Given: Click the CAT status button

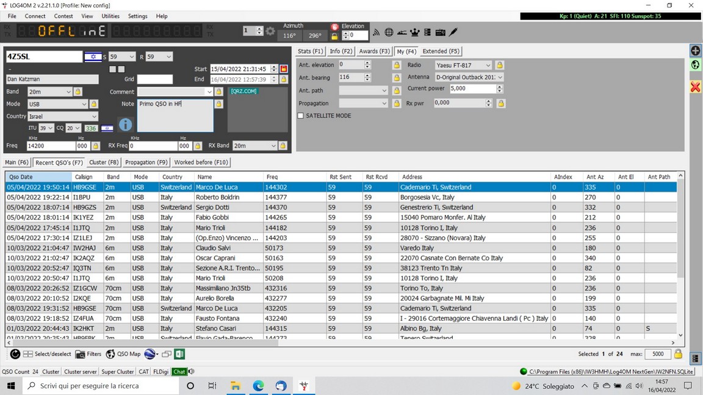Looking at the screenshot, I should (x=143, y=371).
